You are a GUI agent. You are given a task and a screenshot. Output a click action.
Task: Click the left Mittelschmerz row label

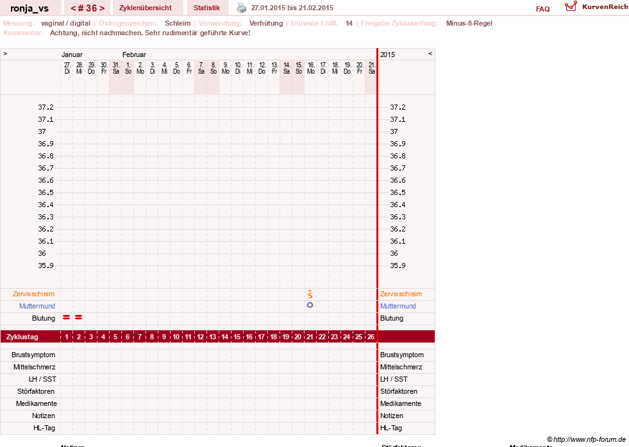(35, 367)
